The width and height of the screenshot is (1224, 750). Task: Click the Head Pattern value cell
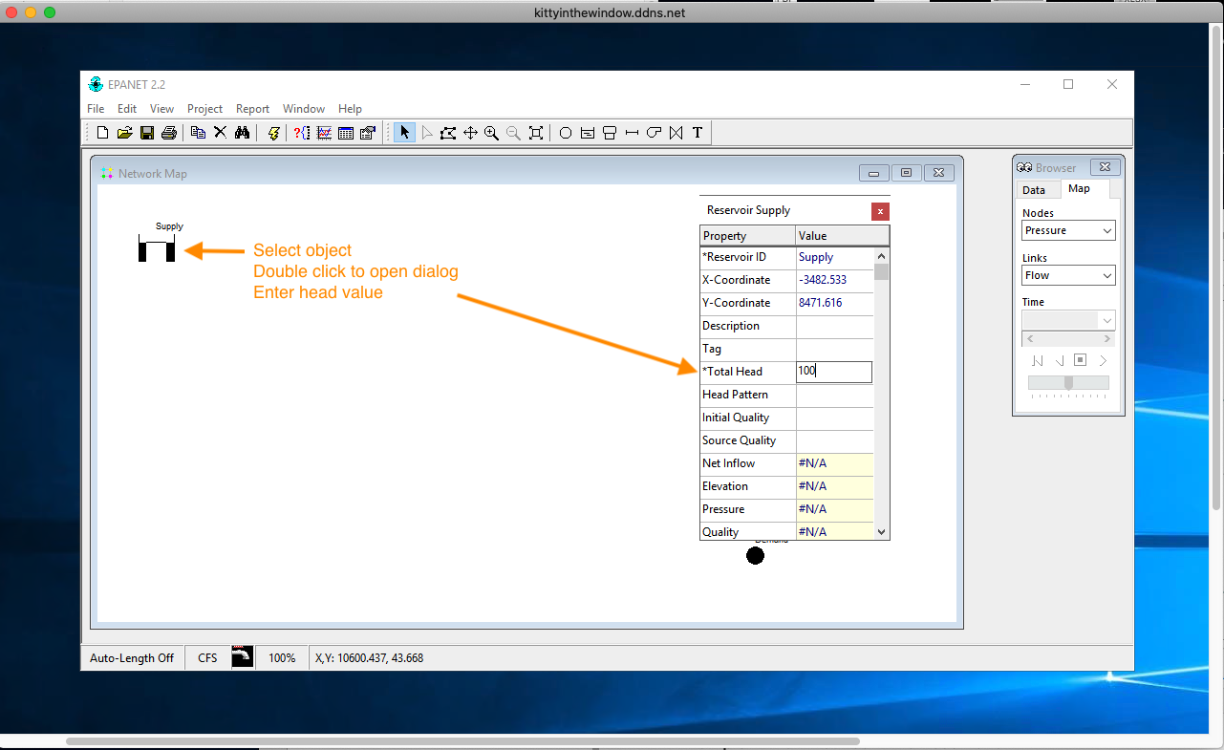(834, 395)
